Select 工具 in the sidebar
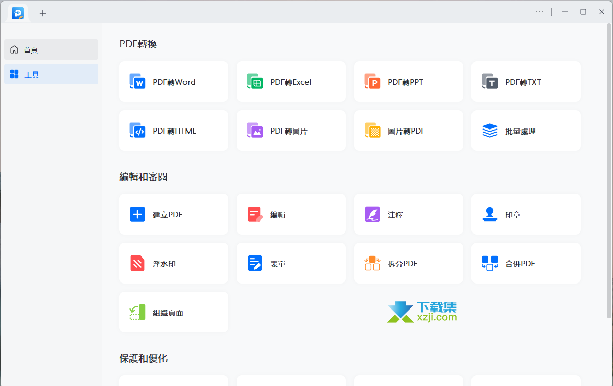 pyautogui.click(x=51, y=74)
